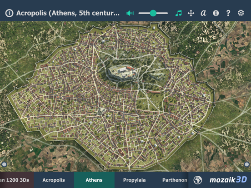The height and width of the screenshot is (188, 251).
Task: Open help with the question mark icon
Action: pyautogui.click(x=228, y=13)
